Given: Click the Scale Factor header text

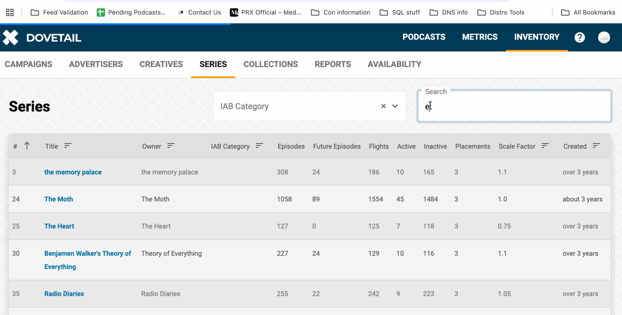Looking at the screenshot, I should [x=517, y=147].
